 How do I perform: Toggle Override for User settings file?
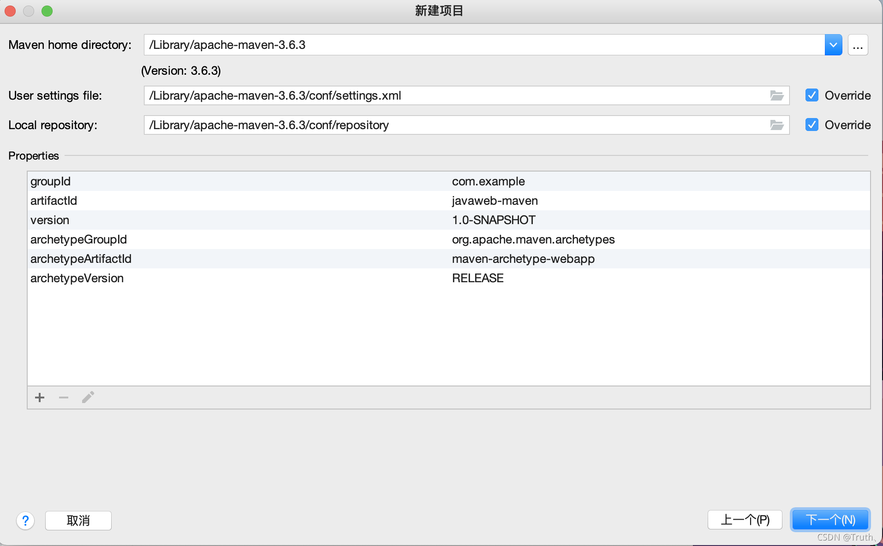tap(812, 95)
